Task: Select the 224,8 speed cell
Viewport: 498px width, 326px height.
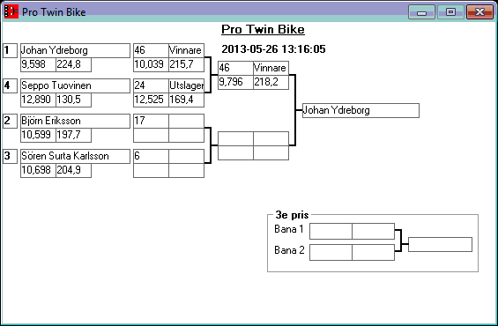Action: pyautogui.click(x=74, y=64)
